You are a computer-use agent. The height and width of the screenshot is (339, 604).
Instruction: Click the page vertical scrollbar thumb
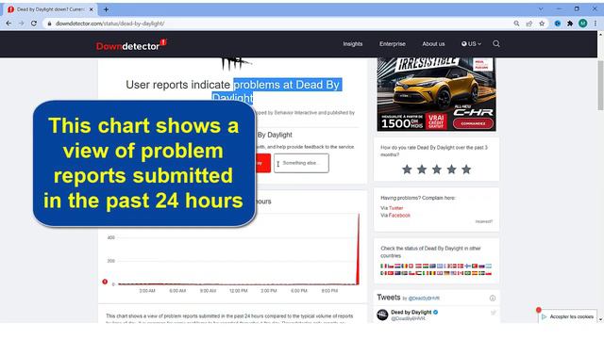click(600, 85)
